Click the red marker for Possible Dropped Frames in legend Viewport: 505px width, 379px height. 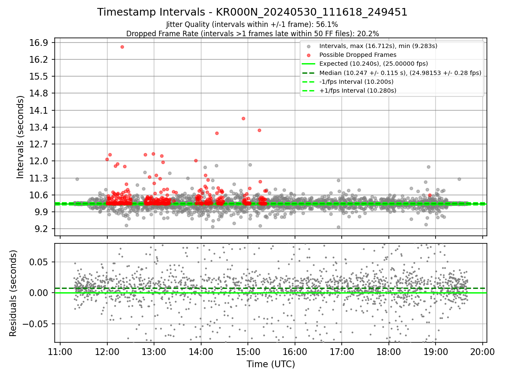click(x=309, y=55)
